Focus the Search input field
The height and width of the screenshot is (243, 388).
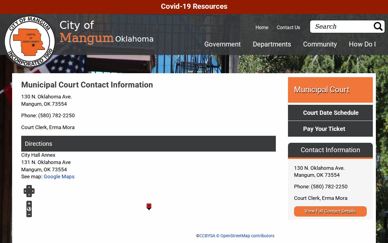click(x=342, y=26)
